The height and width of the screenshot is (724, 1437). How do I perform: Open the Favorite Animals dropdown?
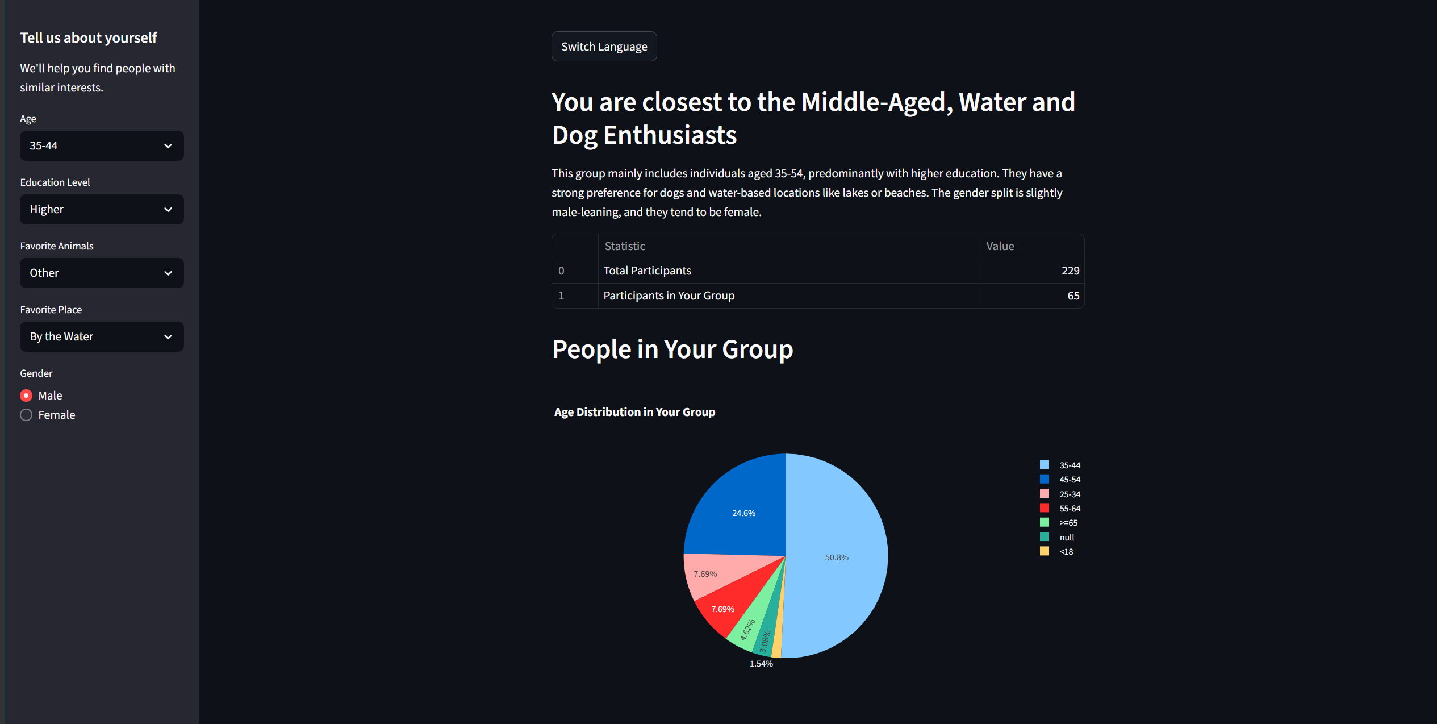pos(102,273)
